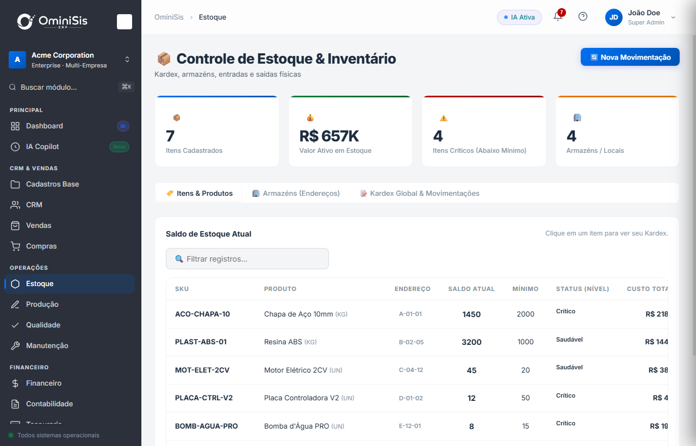
Task: Toggle the sidebar with the white square button
Action: click(x=125, y=22)
